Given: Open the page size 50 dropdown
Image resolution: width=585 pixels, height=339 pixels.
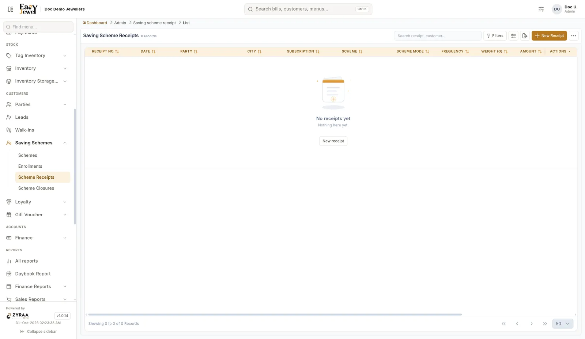Looking at the screenshot, I should [x=563, y=324].
